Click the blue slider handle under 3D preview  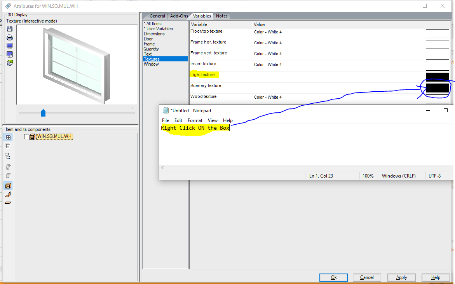43,113
